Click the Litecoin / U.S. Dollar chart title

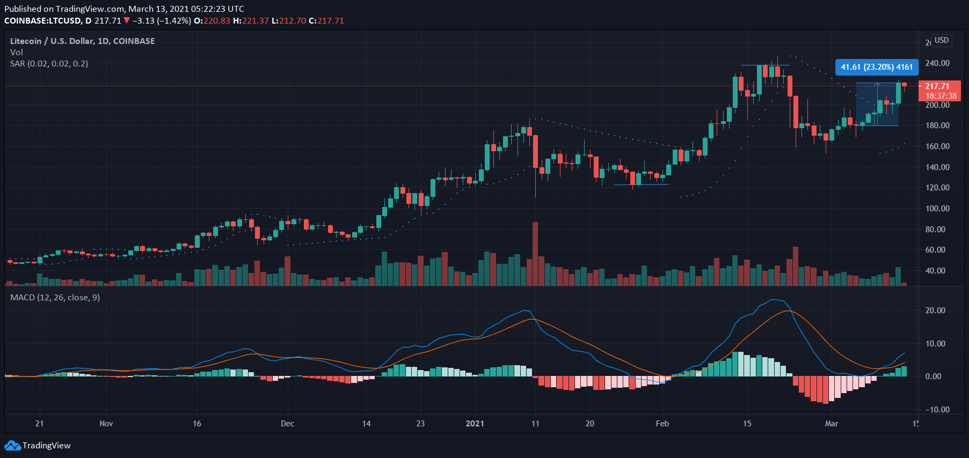coord(83,41)
